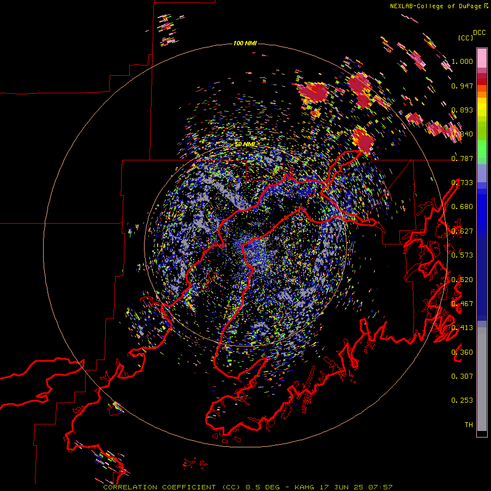Click the 0.947 scale value
The width and height of the screenshot is (491, 491).
462,86
